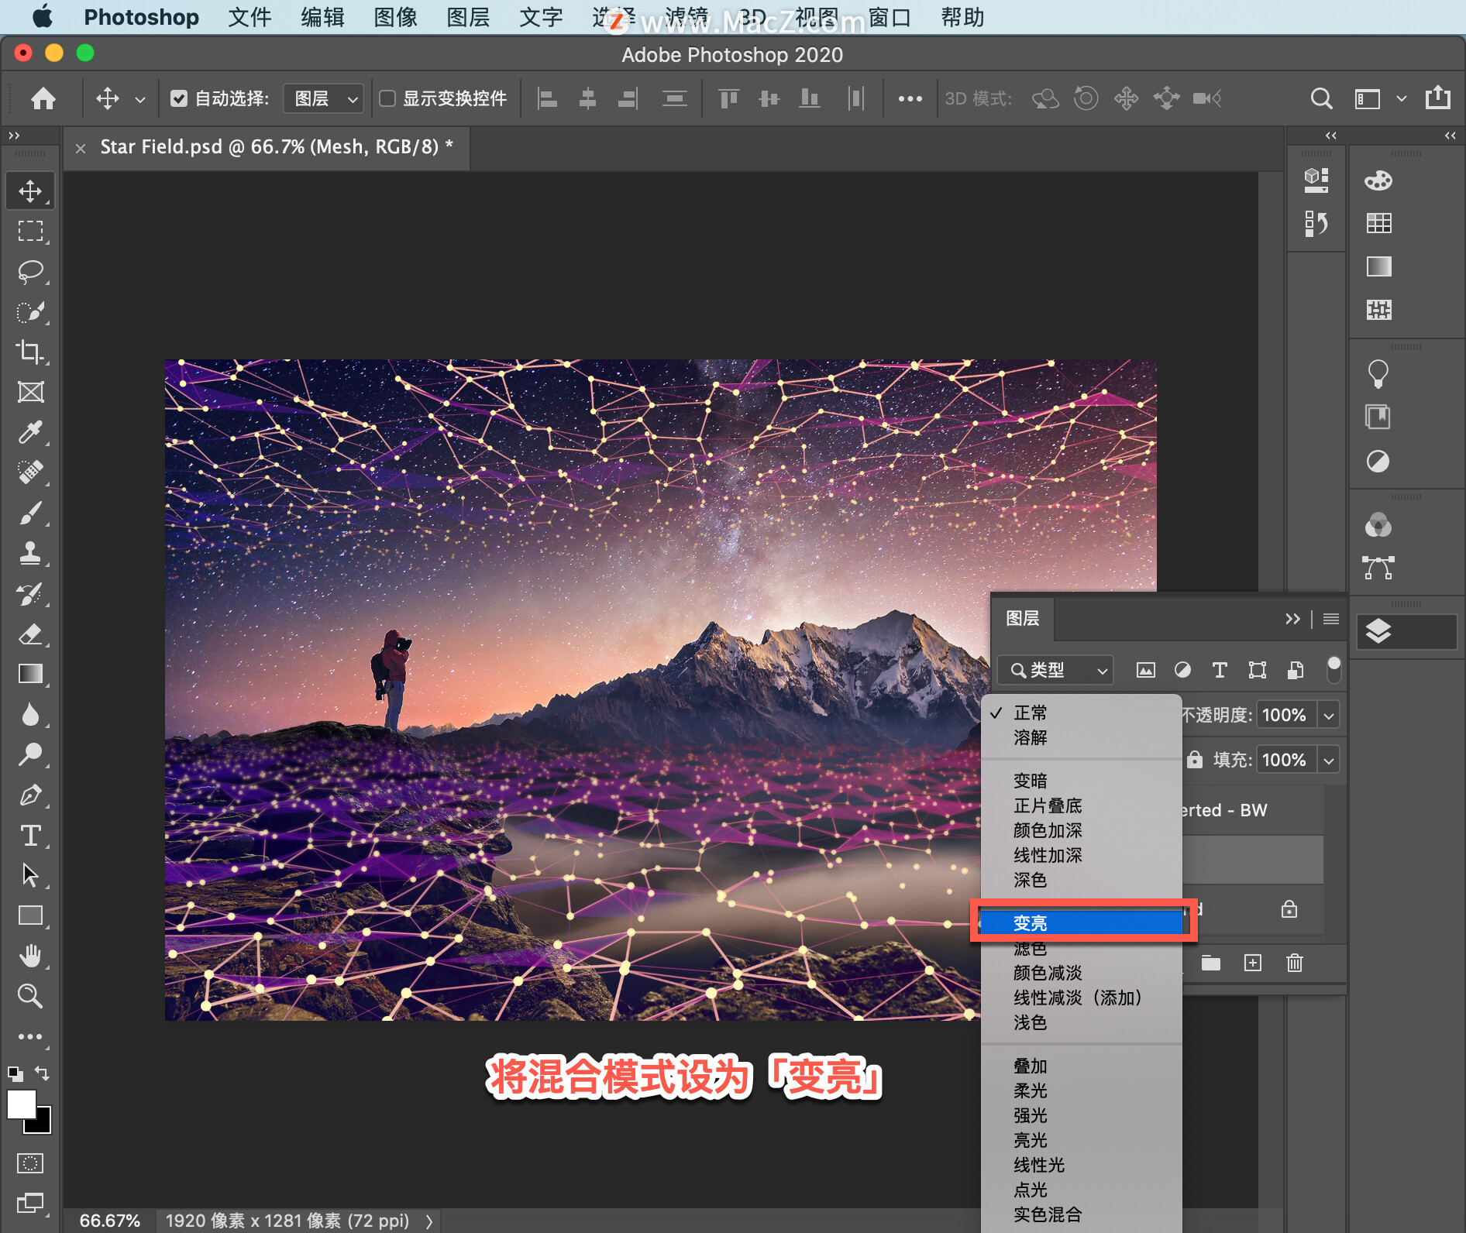Image resolution: width=1466 pixels, height=1233 pixels.
Task: Click the 图层 panel tab
Action: 1022,618
